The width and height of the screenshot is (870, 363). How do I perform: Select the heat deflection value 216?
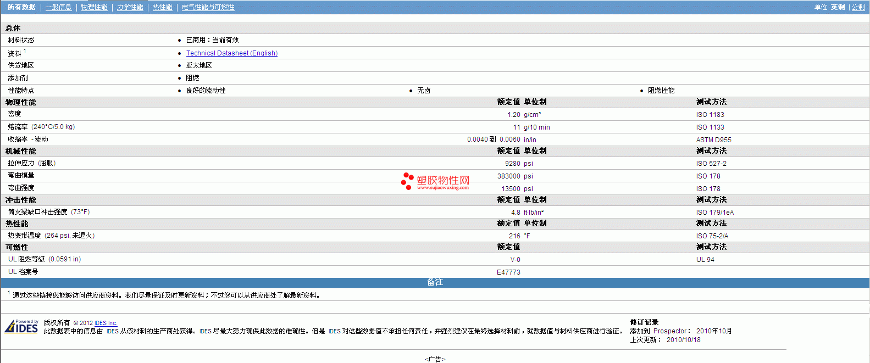(514, 236)
